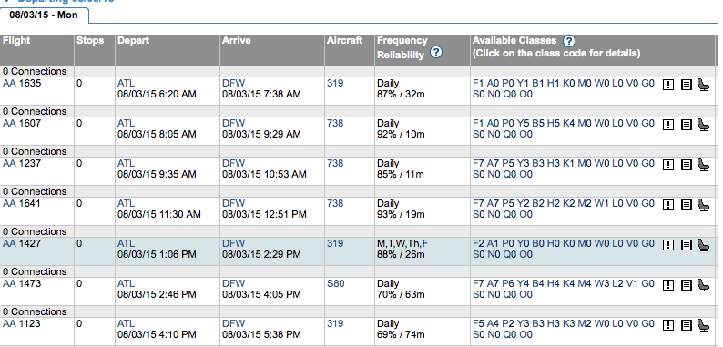Open the seat map icon for AA 1237

tap(703, 165)
